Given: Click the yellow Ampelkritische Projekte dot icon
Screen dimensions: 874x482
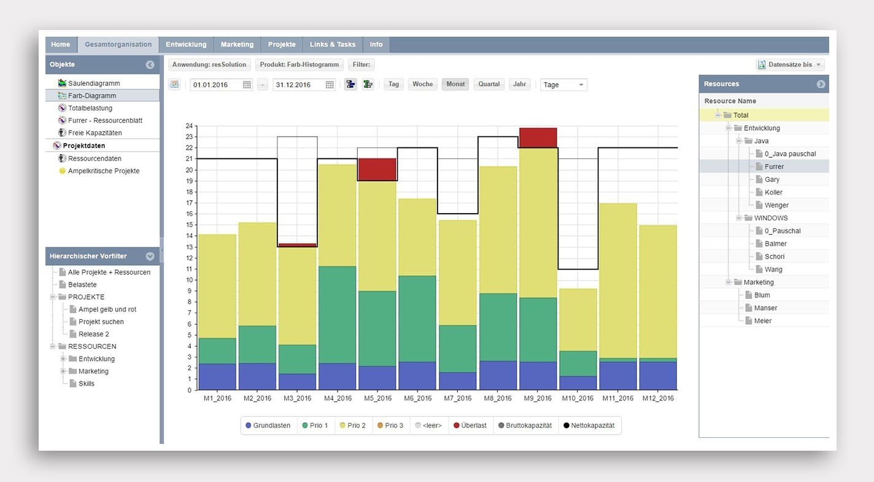Looking at the screenshot, I should click(62, 171).
